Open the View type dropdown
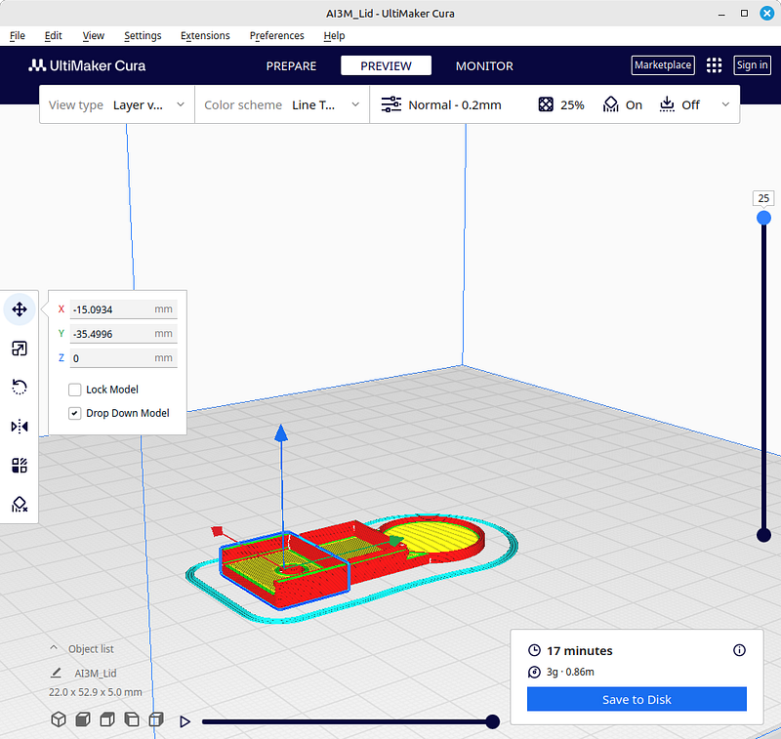This screenshot has height=739, width=781. [x=117, y=104]
